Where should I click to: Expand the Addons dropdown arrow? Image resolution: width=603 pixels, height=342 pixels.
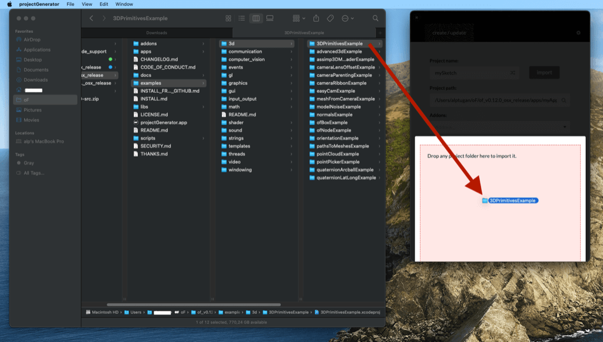pos(565,127)
